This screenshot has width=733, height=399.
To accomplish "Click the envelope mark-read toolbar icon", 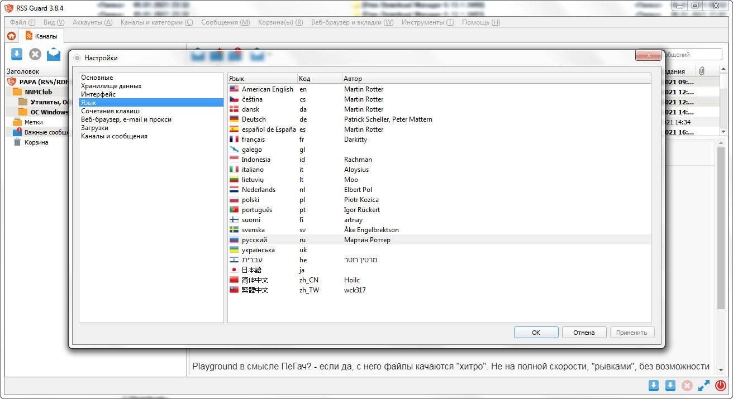I will pos(54,54).
